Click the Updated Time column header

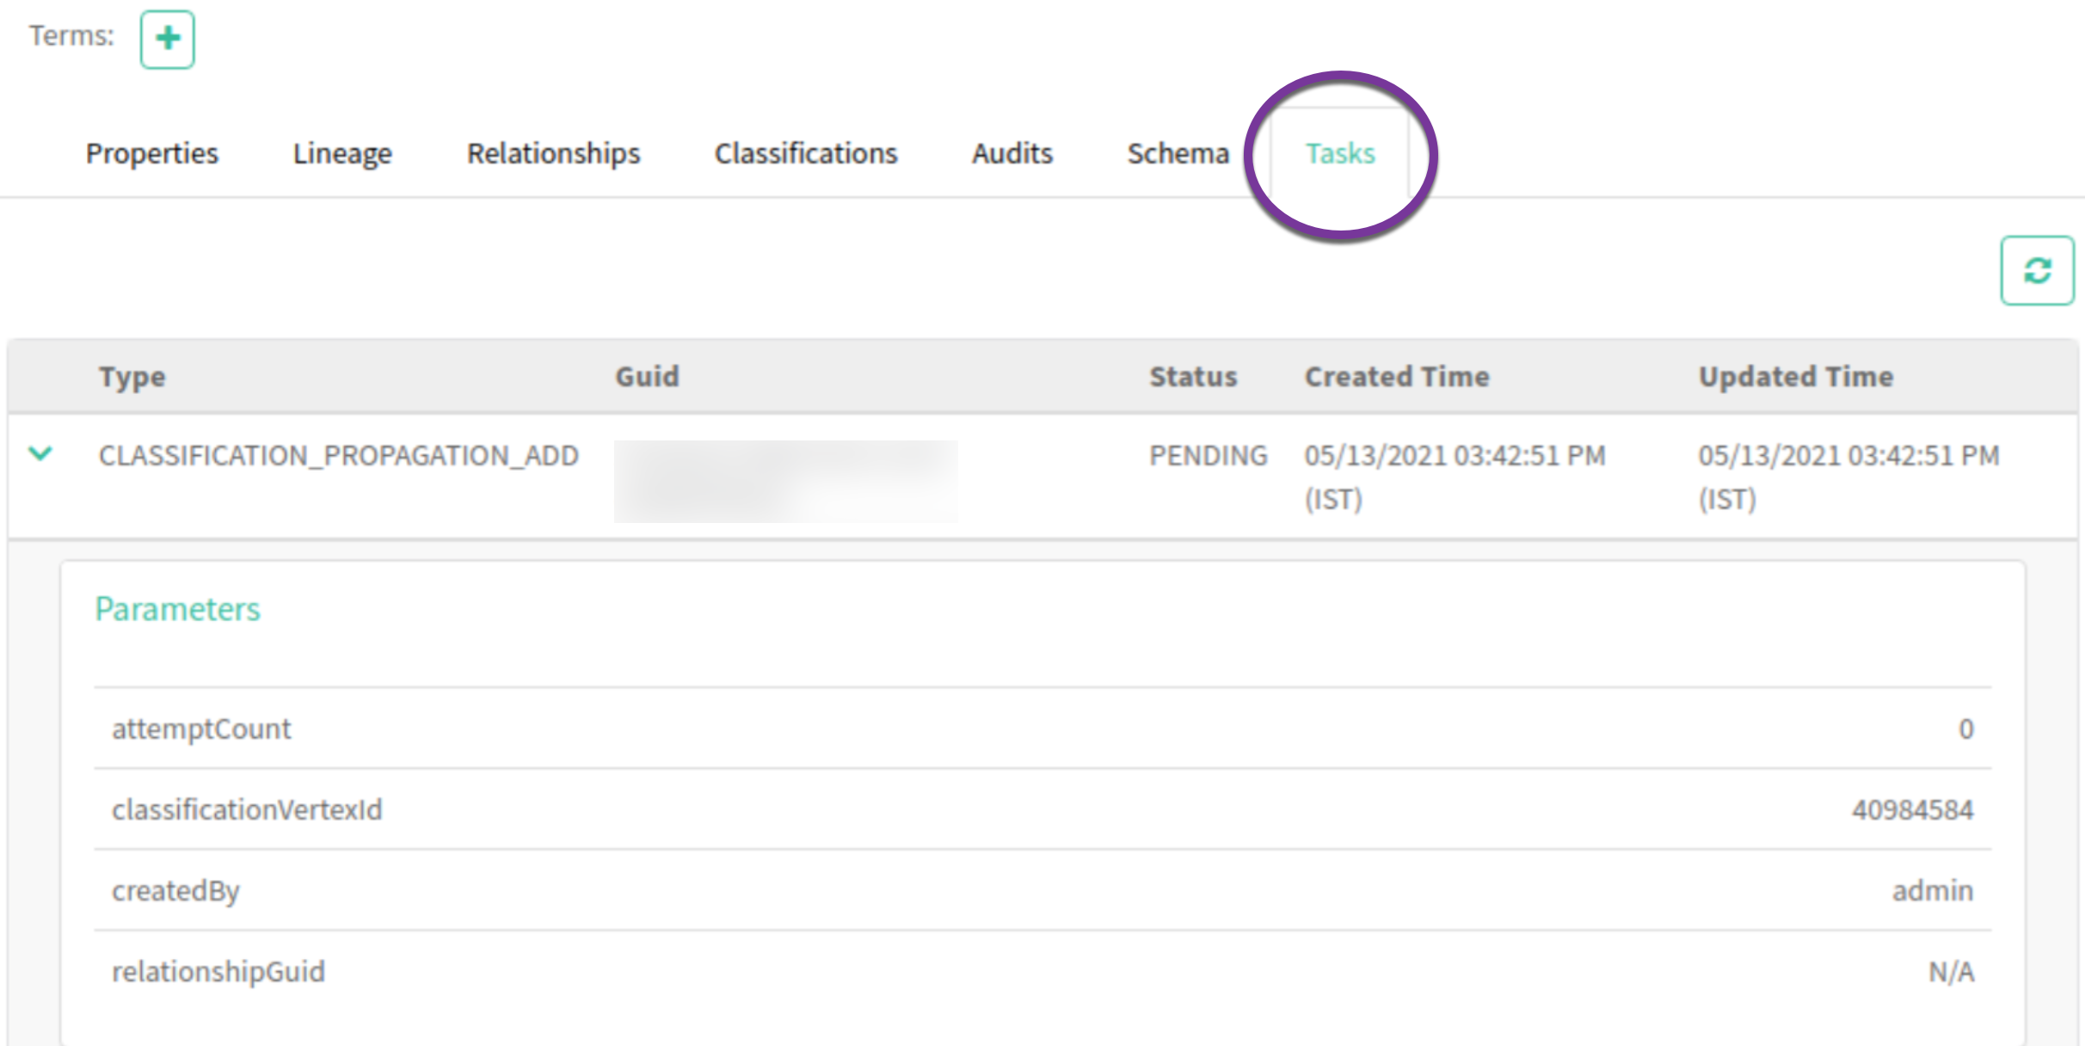pyautogui.click(x=1795, y=377)
